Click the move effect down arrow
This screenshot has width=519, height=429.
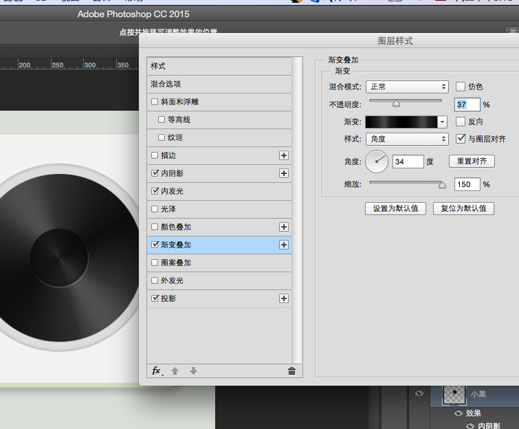pyautogui.click(x=193, y=371)
